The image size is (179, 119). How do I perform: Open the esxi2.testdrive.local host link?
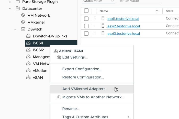tap(124, 26)
